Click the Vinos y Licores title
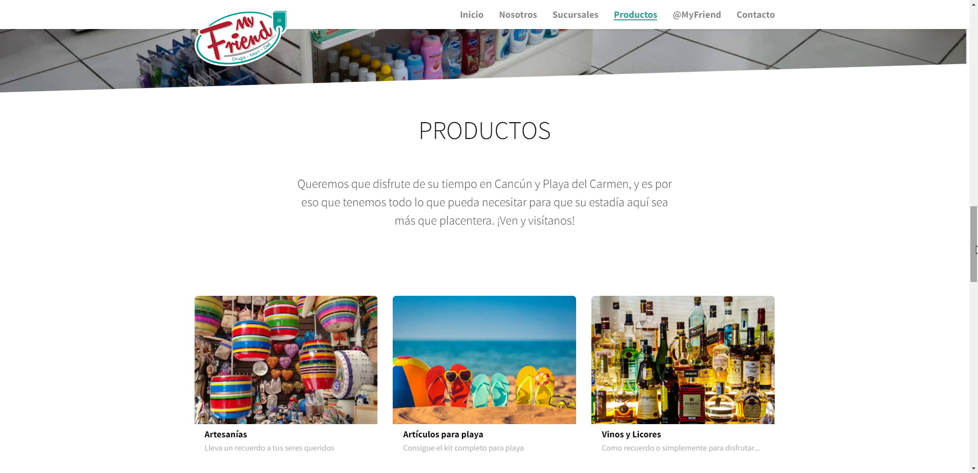978x473 pixels. coord(631,434)
